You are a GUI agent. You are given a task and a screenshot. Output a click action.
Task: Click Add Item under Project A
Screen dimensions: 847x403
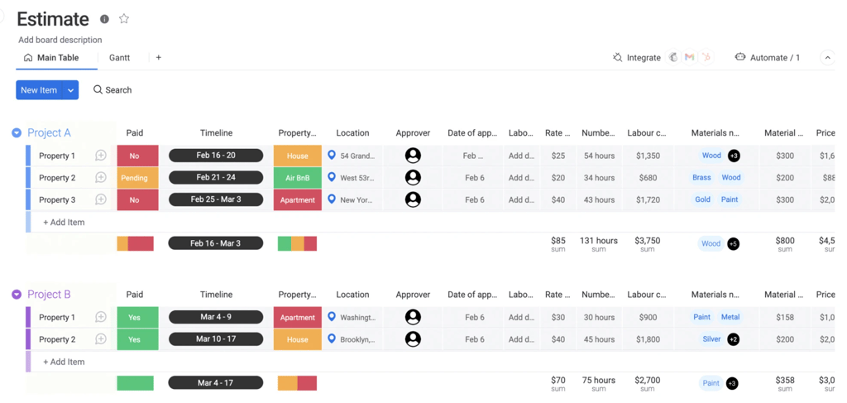click(65, 223)
